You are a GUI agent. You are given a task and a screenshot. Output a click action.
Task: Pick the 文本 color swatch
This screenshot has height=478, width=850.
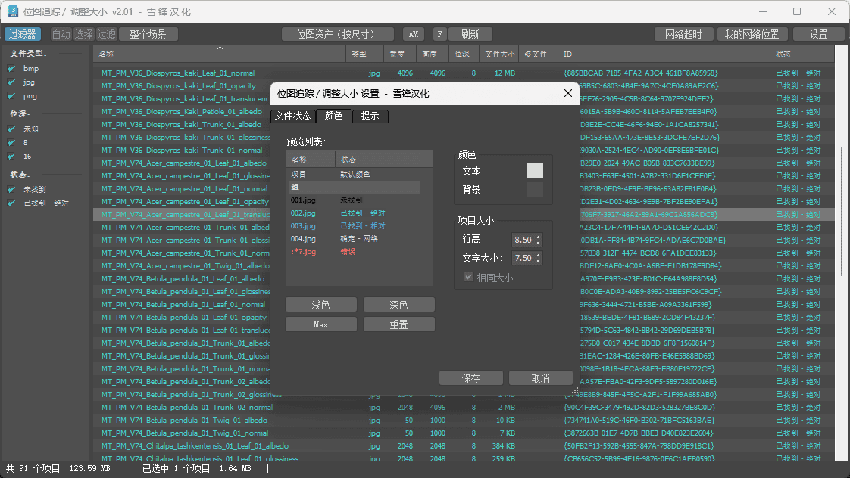tap(535, 171)
